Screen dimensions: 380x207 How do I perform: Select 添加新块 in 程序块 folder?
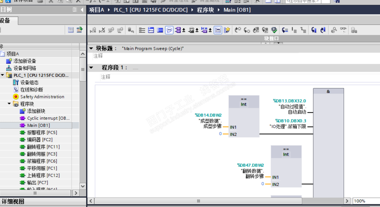[36, 111]
